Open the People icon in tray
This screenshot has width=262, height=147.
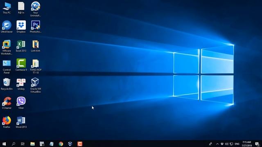[x=210, y=144]
